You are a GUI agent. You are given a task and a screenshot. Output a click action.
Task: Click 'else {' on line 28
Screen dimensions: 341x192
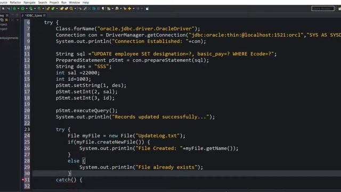tap(77, 161)
